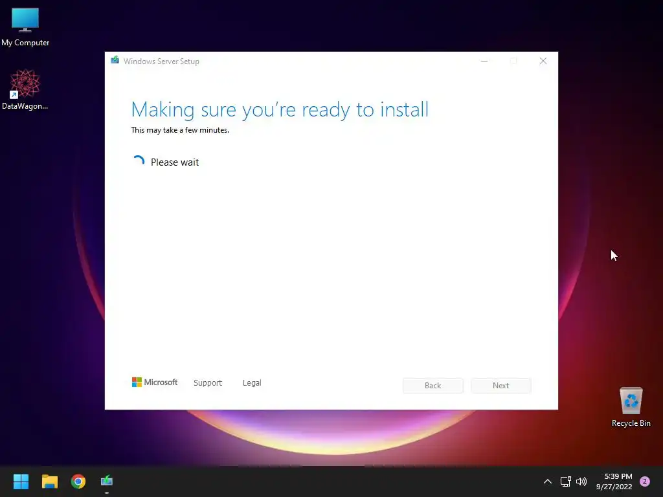Open the Support link
This screenshot has height=497, width=663.
point(208,383)
